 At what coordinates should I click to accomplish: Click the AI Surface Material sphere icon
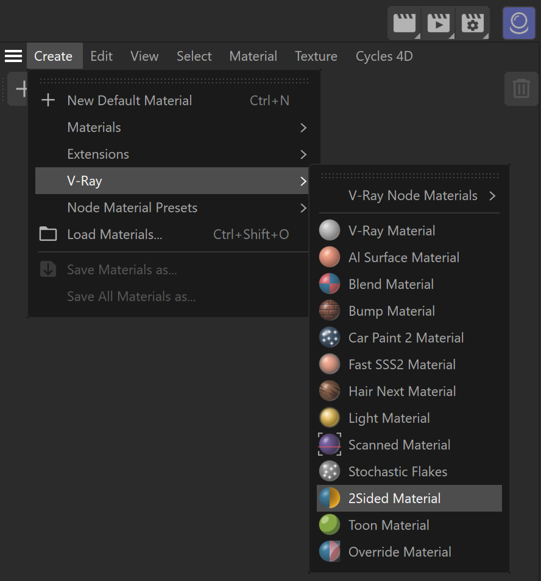330,257
